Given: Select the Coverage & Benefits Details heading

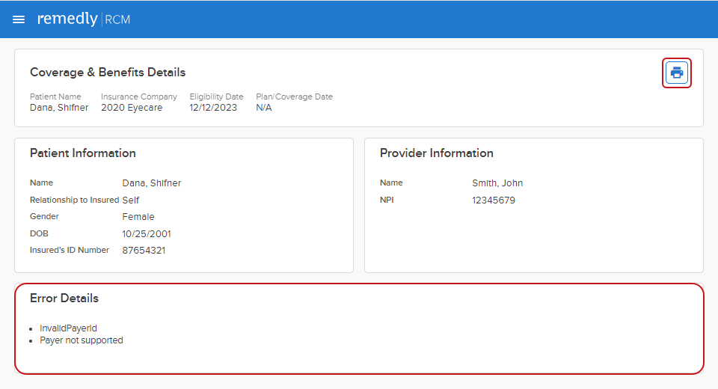Looking at the screenshot, I should (x=108, y=73).
